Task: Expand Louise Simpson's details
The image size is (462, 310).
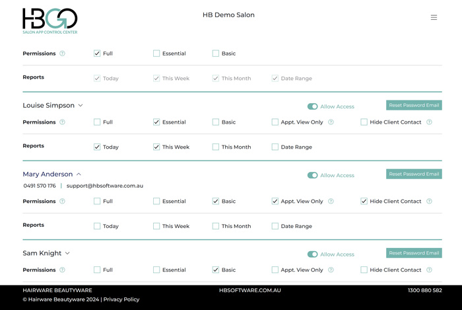Action: coord(81,106)
